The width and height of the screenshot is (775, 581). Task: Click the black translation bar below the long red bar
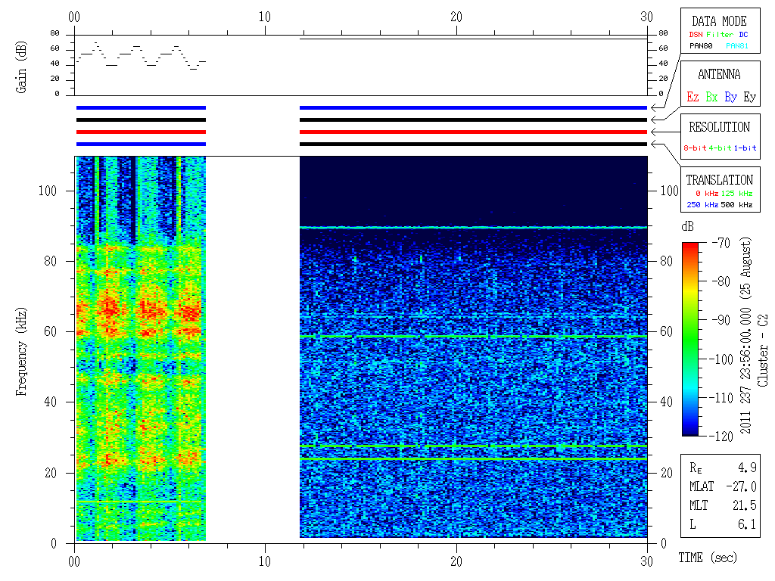pos(474,144)
